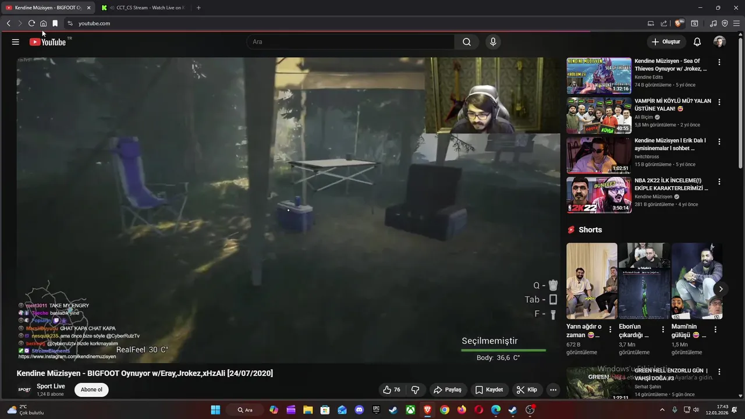Save the video with Kaydet

[488, 390]
